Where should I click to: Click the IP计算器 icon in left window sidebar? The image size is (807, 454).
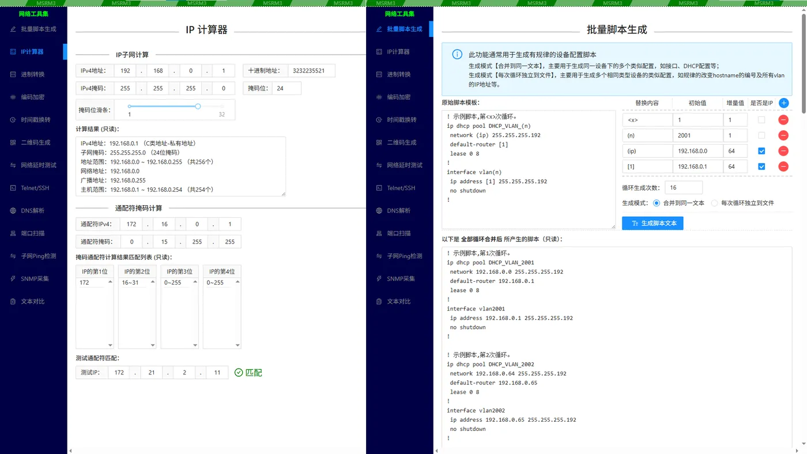tap(13, 52)
